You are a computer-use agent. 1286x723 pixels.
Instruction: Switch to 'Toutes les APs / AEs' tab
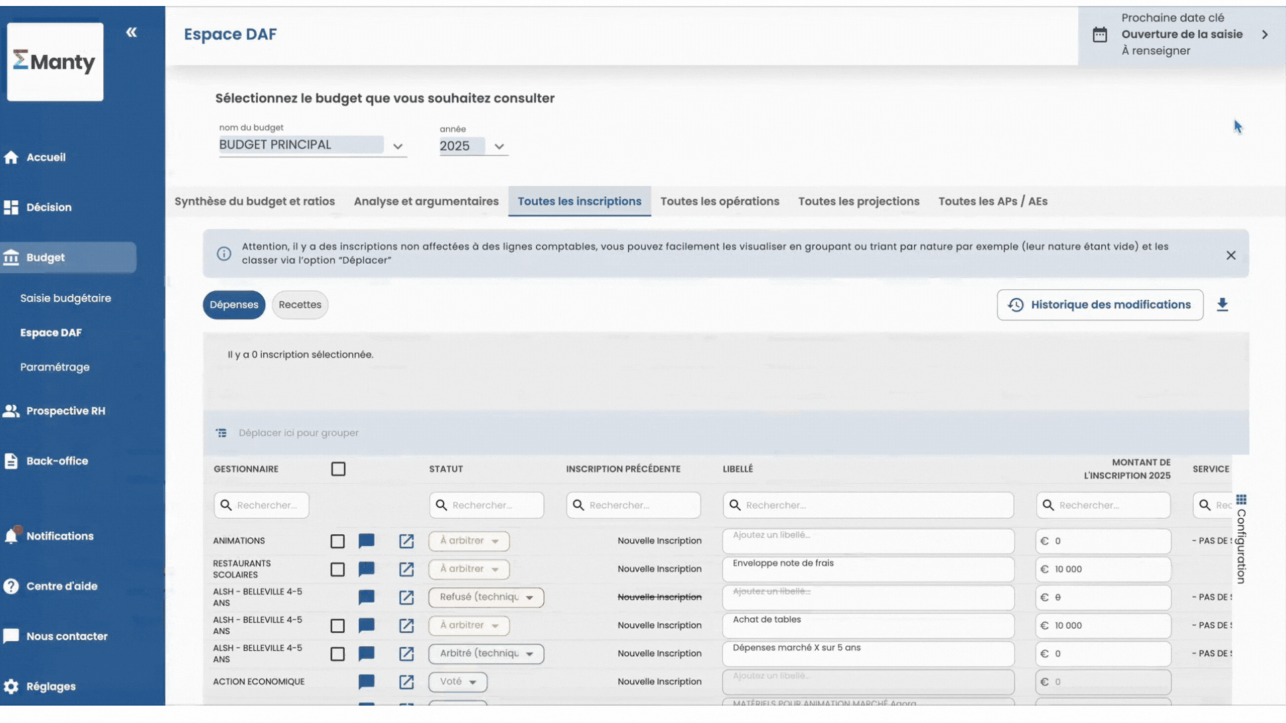(x=993, y=202)
